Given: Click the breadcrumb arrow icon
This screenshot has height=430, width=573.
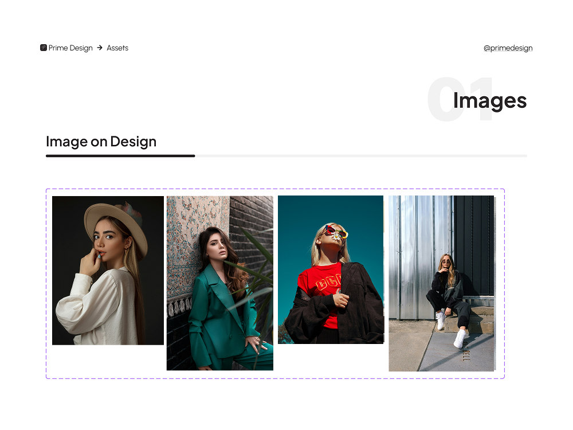Looking at the screenshot, I should (x=100, y=48).
